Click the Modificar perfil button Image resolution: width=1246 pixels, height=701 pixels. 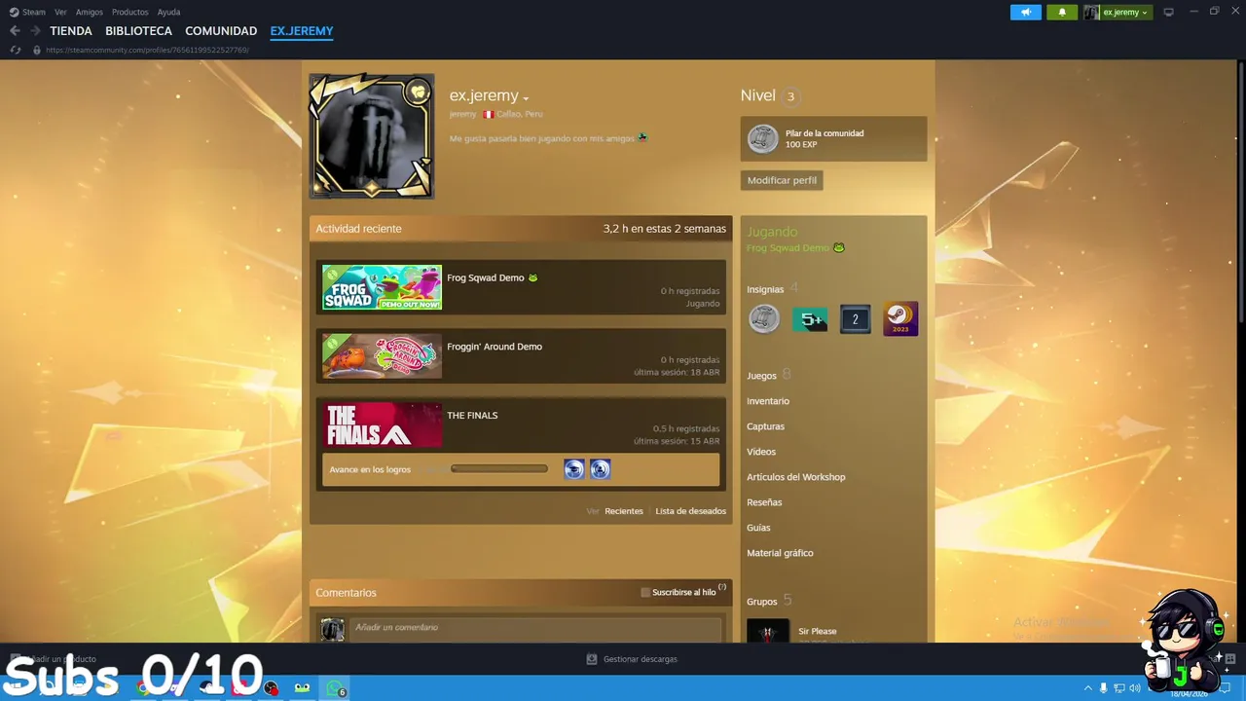click(x=782, y=180)
